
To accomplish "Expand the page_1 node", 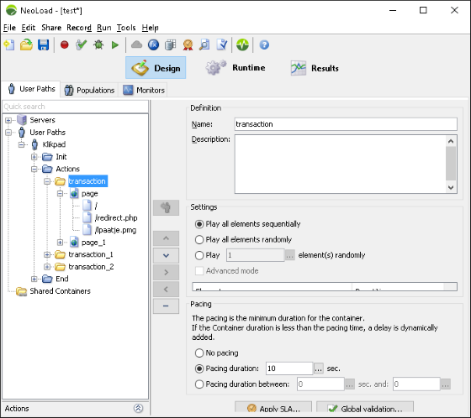I will (x=60, y=243).
